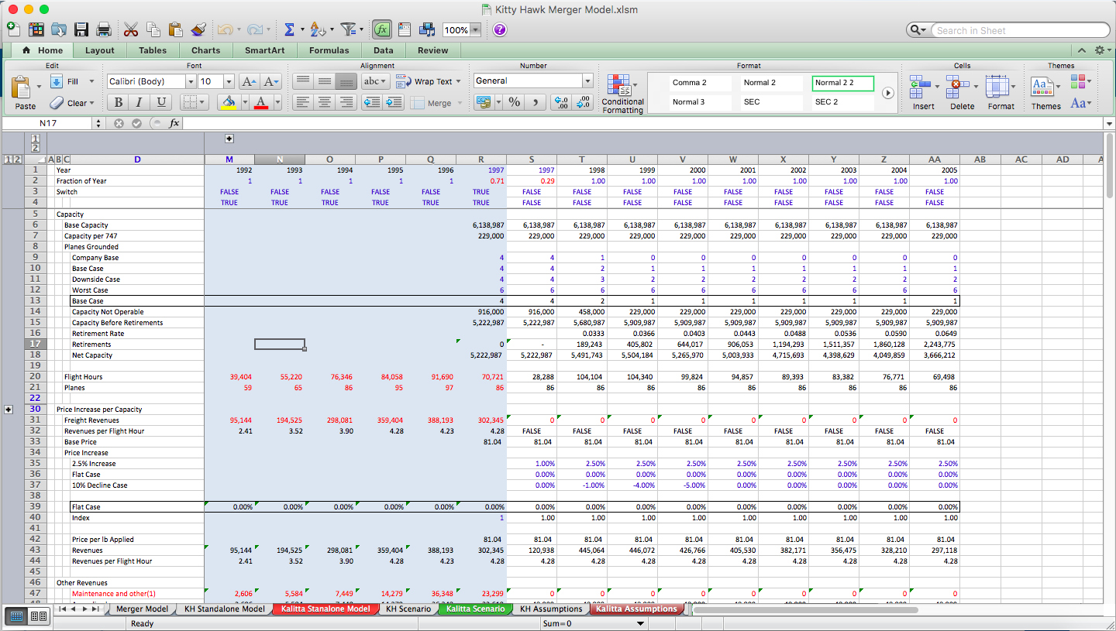Click the AutoSum icon in the toolbar
The height and width of the screenshot is (631, 1116).
(291, 29)
